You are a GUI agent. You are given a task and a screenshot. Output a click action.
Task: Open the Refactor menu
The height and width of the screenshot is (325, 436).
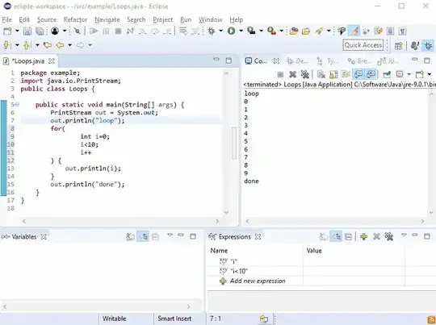point(75,19)
